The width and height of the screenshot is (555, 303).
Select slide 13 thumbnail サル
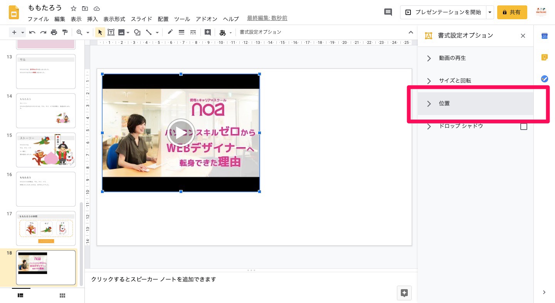(x=46, y=72)
